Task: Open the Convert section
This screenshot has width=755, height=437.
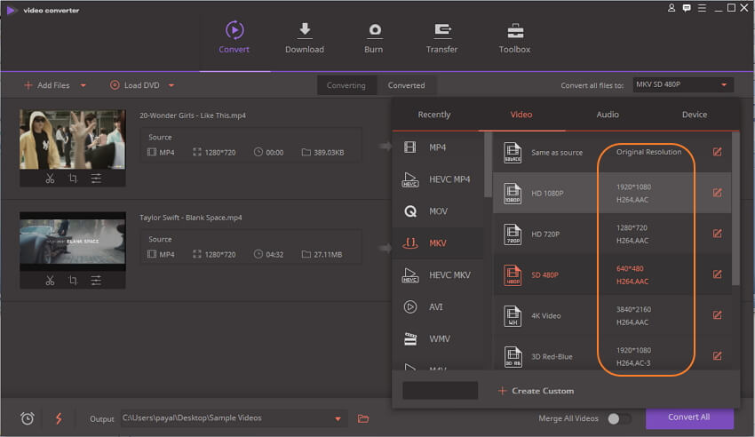Action: [234, 37]
